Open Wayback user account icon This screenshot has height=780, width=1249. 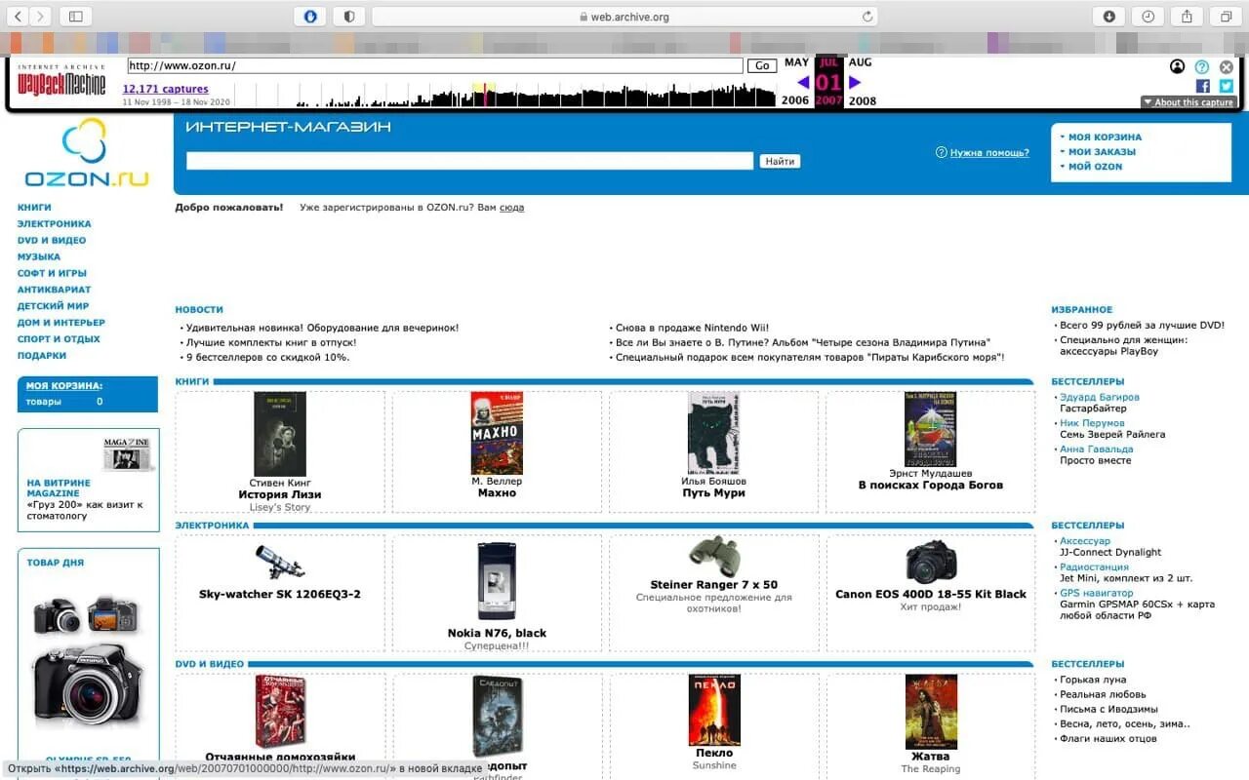point(1178,67)
